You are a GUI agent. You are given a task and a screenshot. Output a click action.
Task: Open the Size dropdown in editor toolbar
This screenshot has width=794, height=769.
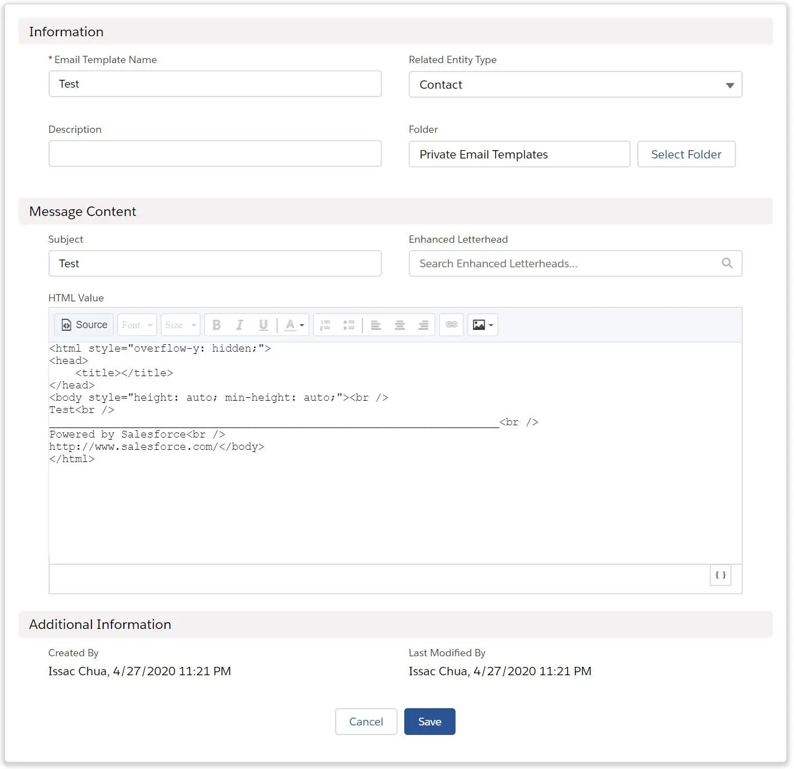(x=180, y=325)
